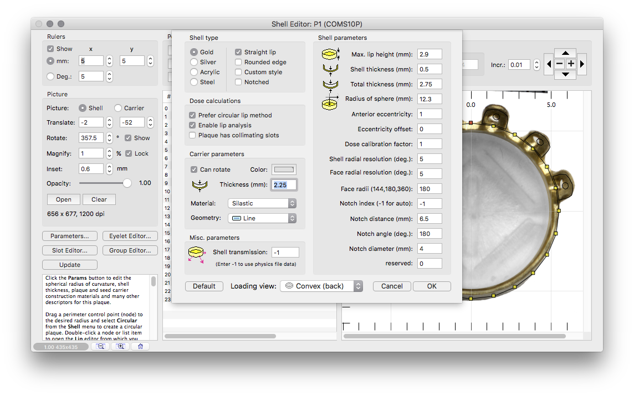This screenshot has height=396, width=634.
Task: Select the Silver shell type
Action: (194, 62)
